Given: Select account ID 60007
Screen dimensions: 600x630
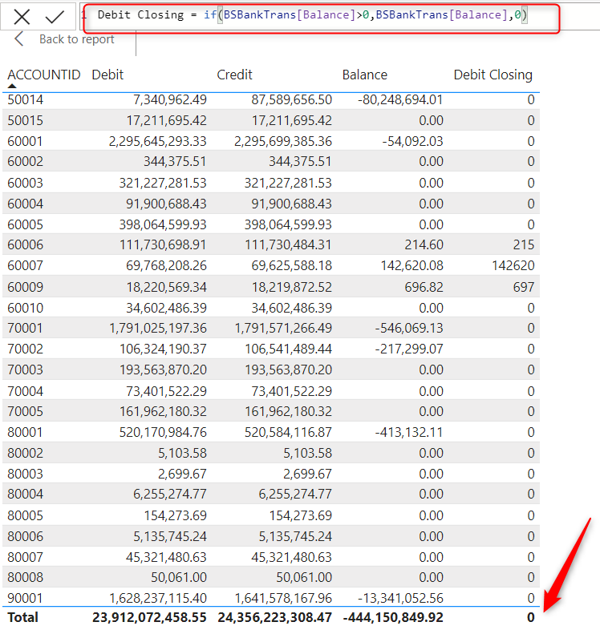Looking at the screenshot, I should [26, 265].
